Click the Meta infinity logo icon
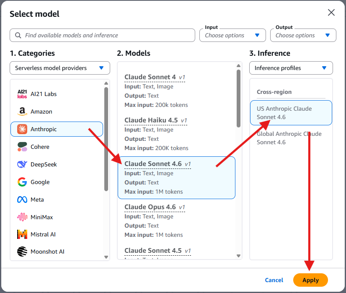346x293 pixels. [x=22, y=200]
